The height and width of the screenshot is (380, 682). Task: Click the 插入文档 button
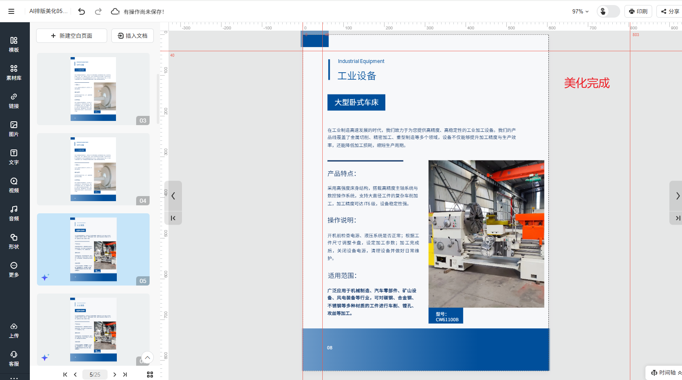(x=132, y=36)
